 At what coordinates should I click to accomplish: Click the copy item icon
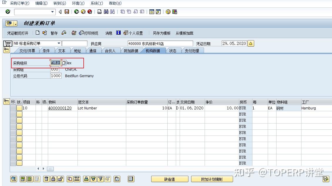click(70, 179)
